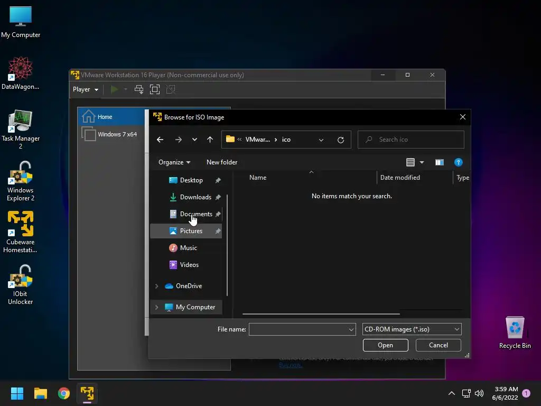
Task: Click the list view layout icon
Action: (410, 162)
